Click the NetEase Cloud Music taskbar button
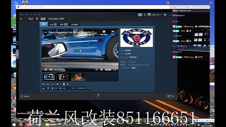226x127 pixels. click(x=35, y=125)
